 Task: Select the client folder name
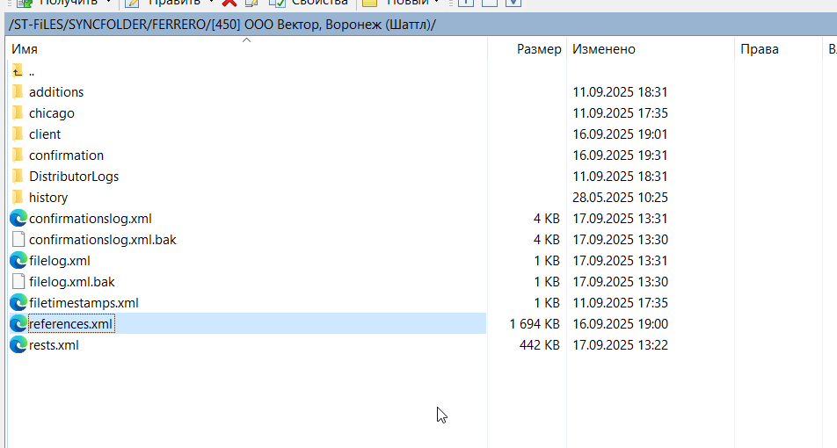[x=45, y=134]
